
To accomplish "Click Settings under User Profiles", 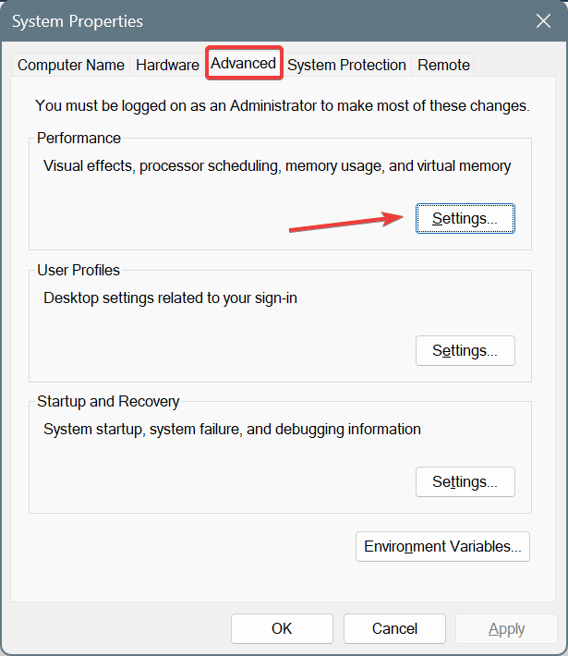I will click(465, 351).
